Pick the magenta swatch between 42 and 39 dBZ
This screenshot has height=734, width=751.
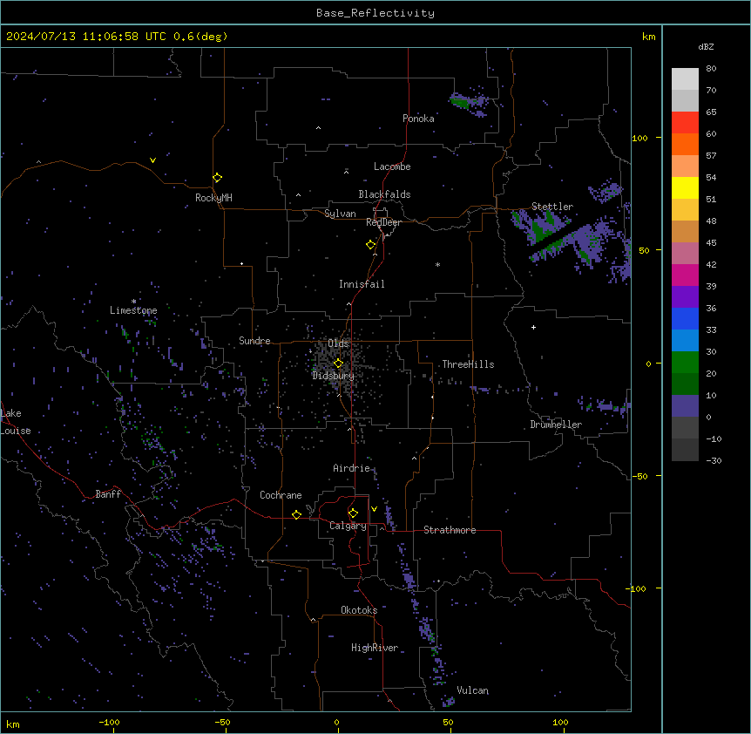pos(685,275)
